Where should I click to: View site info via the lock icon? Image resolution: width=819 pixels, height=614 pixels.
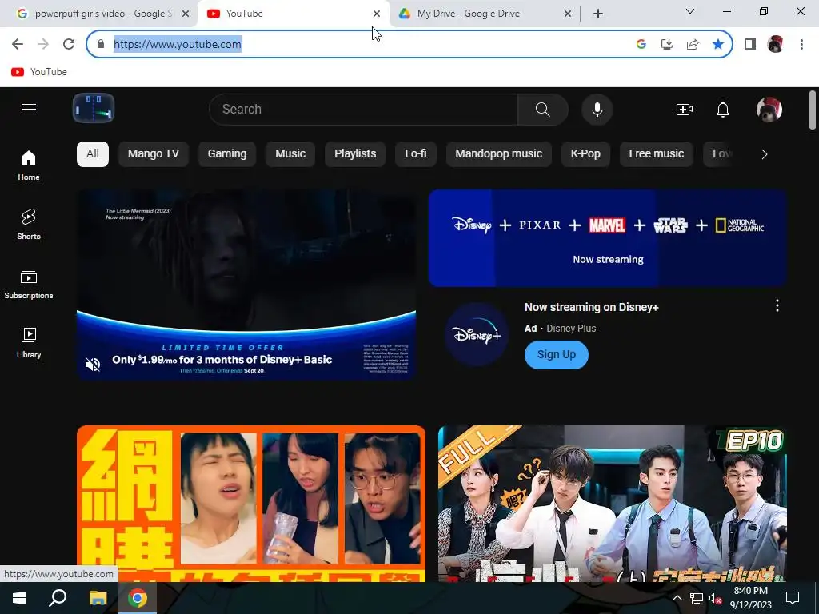[101, 44]
